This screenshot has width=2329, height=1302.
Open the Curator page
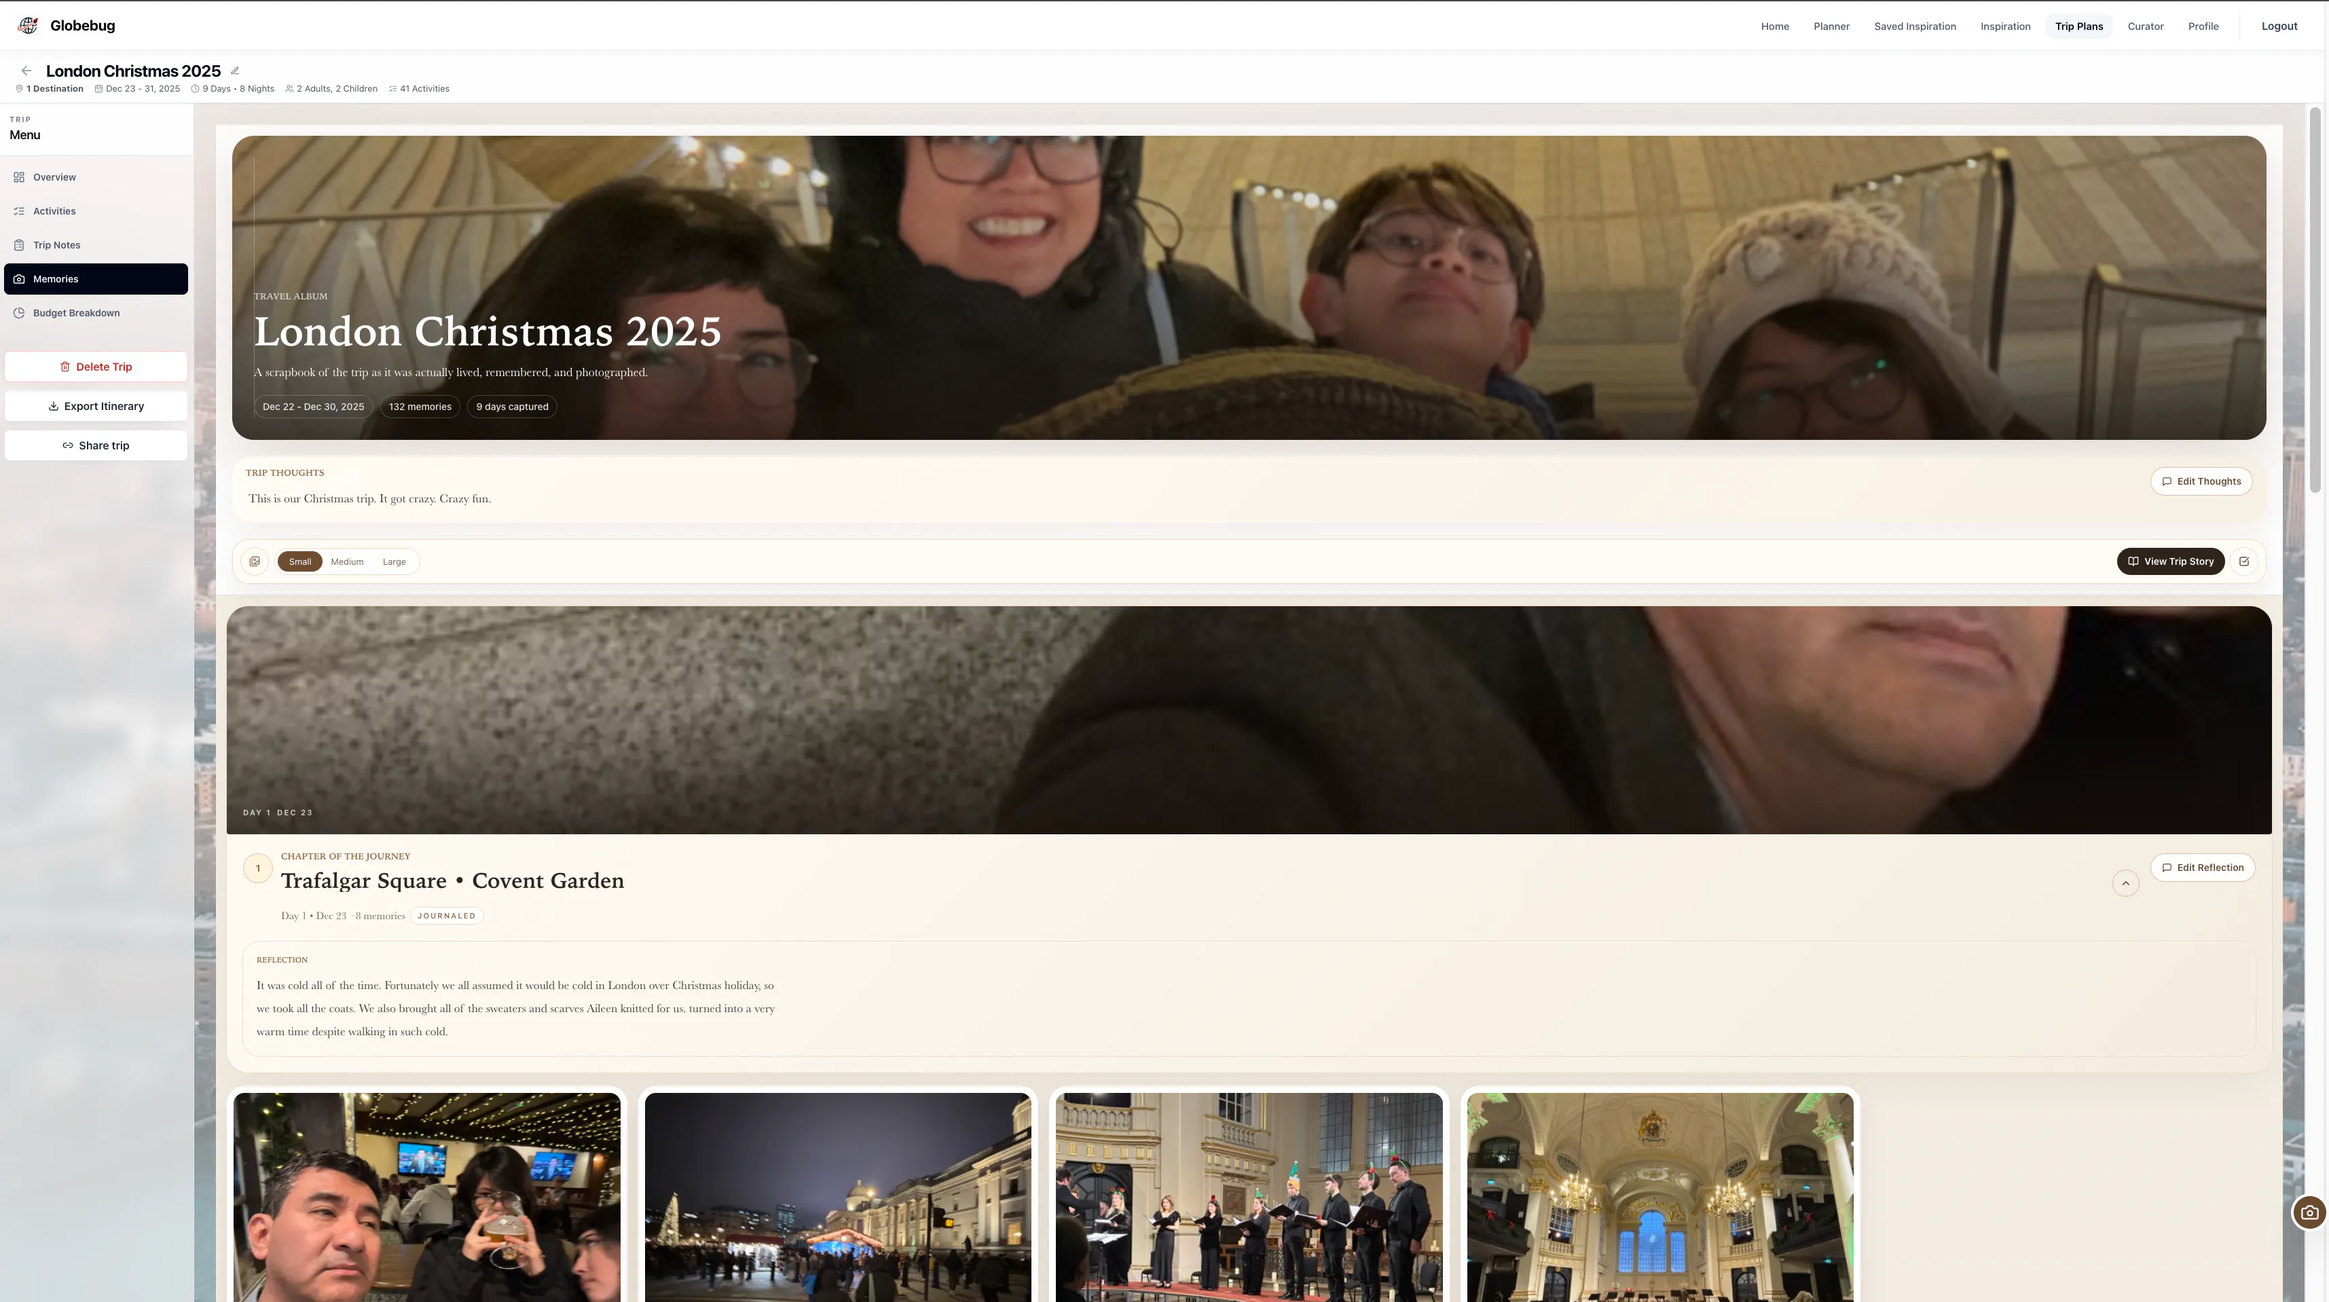click(x=2146, y=26)
